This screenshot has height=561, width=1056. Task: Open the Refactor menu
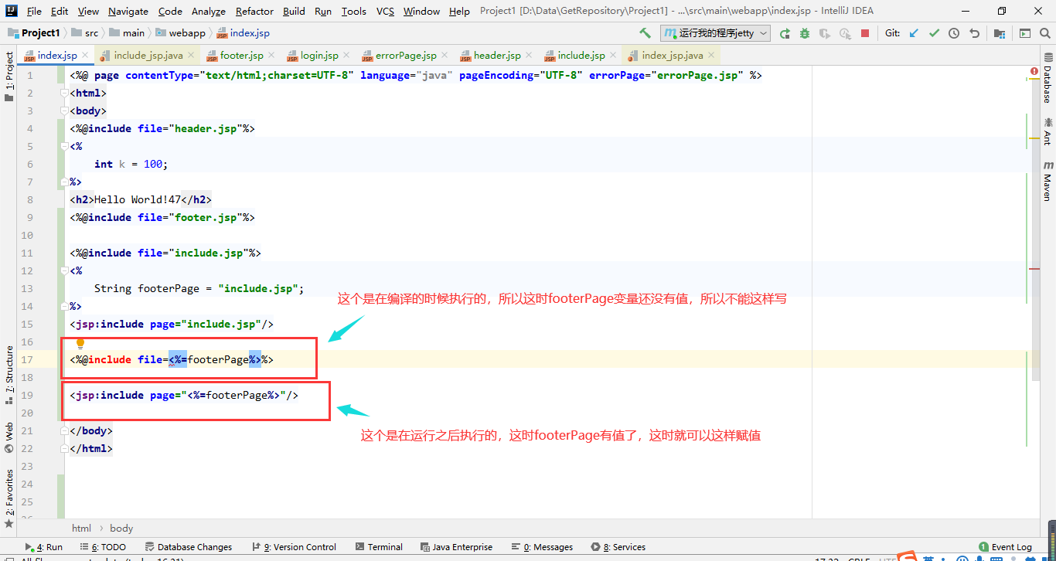point(254,12)
